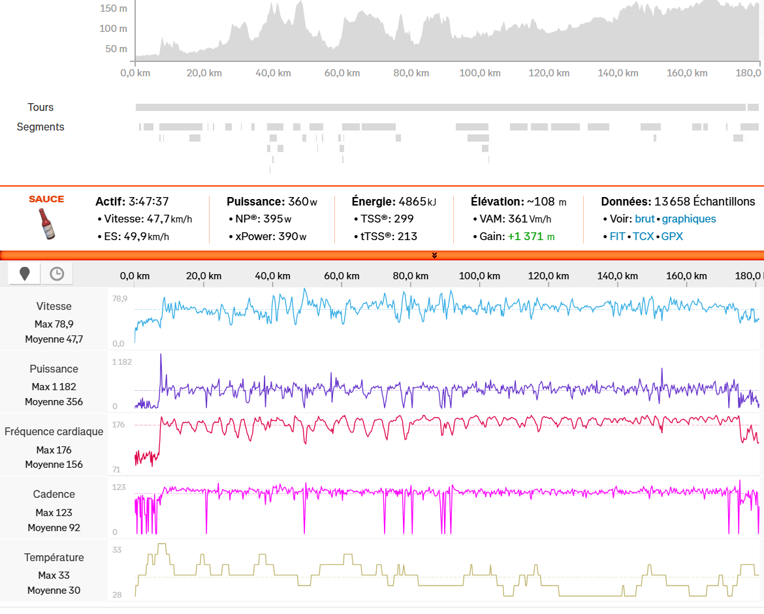Open the 'brut' raw data view
Viewport: 764px width, 614px height.
[x=645, y=219]
